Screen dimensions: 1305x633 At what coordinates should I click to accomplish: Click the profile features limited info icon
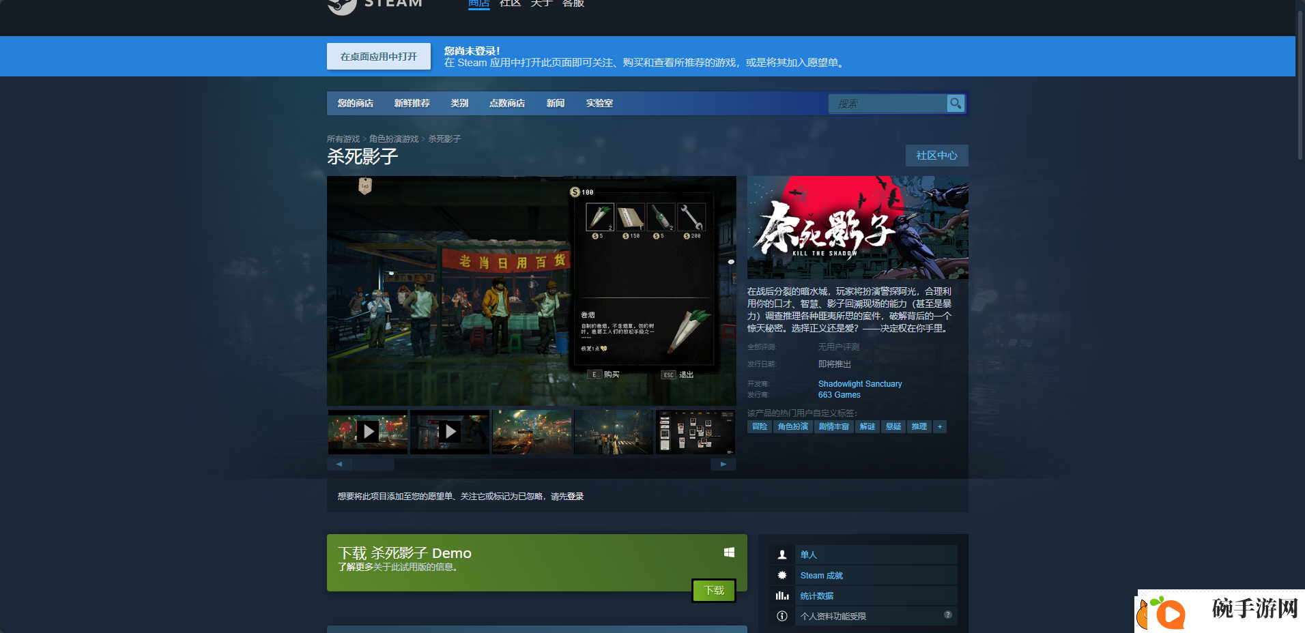[x=782, y=616]
